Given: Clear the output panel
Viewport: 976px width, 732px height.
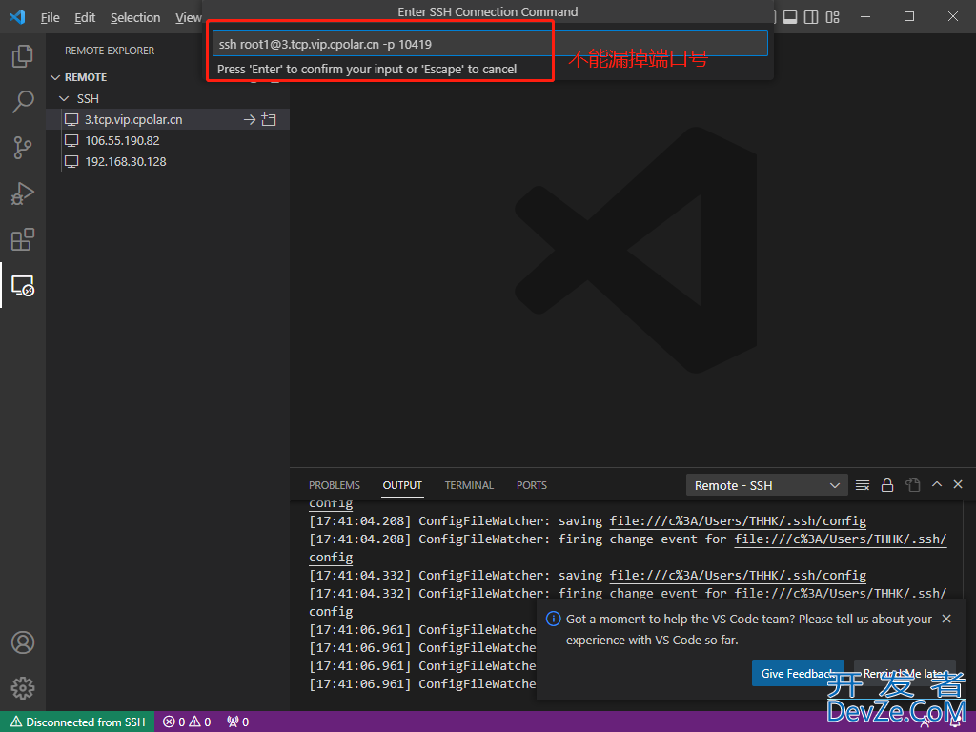Looking at the screenshot, I should (x=862, y=485).
